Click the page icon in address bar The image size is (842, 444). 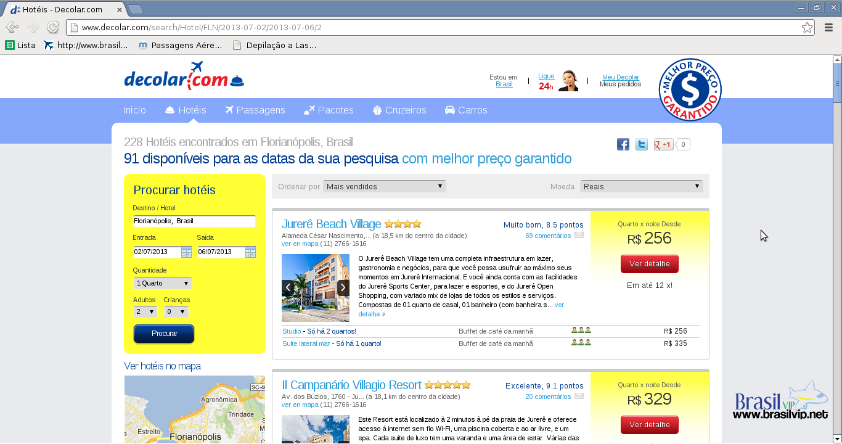click(74, 27)
